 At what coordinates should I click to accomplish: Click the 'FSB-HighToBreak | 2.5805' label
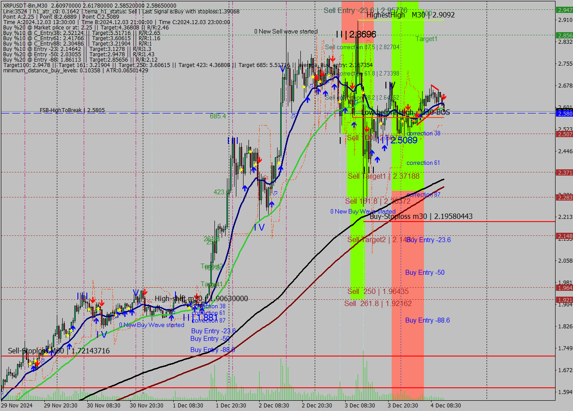[x=72, y=110]
